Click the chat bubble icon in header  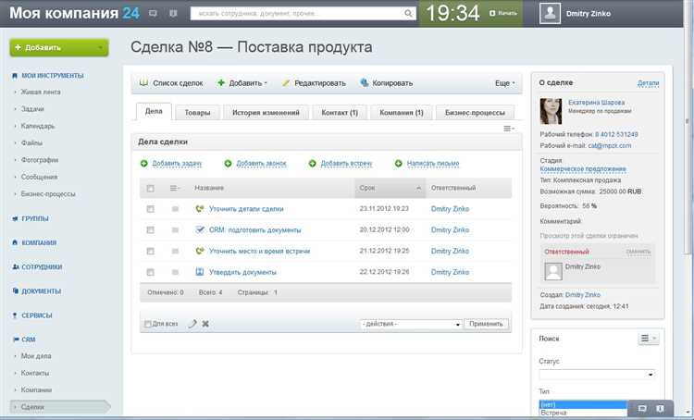(153, 13)
